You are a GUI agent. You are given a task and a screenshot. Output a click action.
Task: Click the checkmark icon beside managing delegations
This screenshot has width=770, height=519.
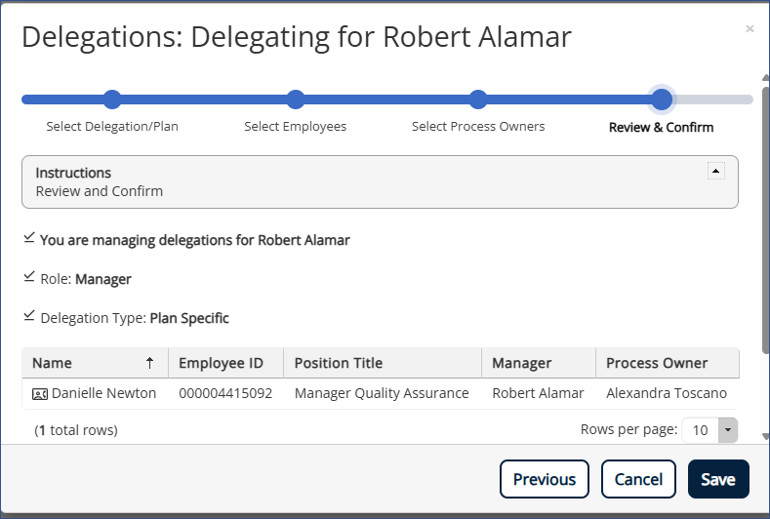29,238
